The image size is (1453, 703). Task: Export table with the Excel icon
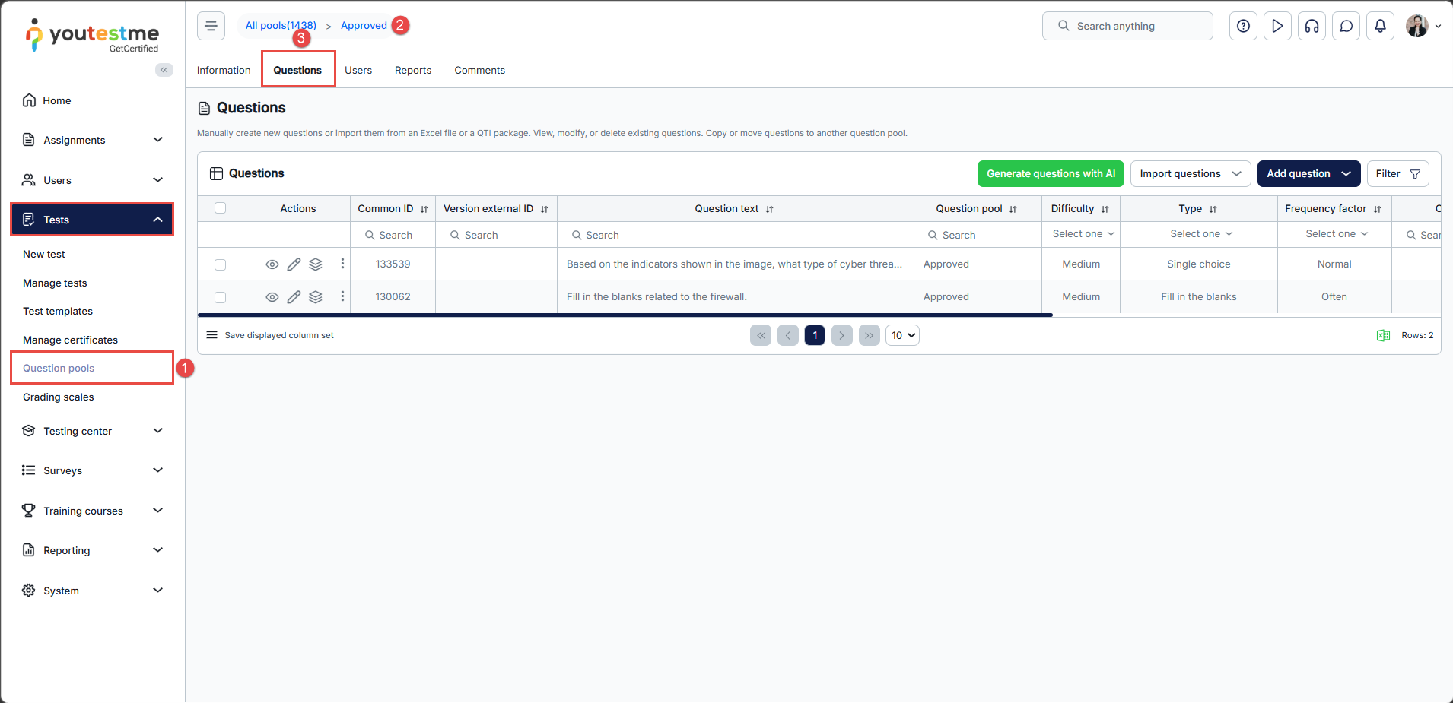(1383, 335)
